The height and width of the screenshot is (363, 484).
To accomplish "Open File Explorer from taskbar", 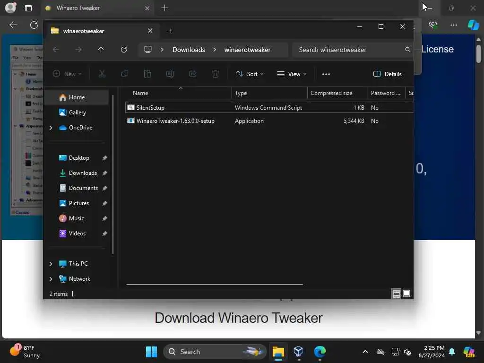I will (278, 352).
